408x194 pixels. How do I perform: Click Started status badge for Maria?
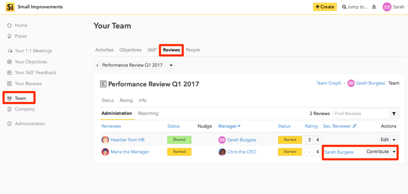[179, 152]
